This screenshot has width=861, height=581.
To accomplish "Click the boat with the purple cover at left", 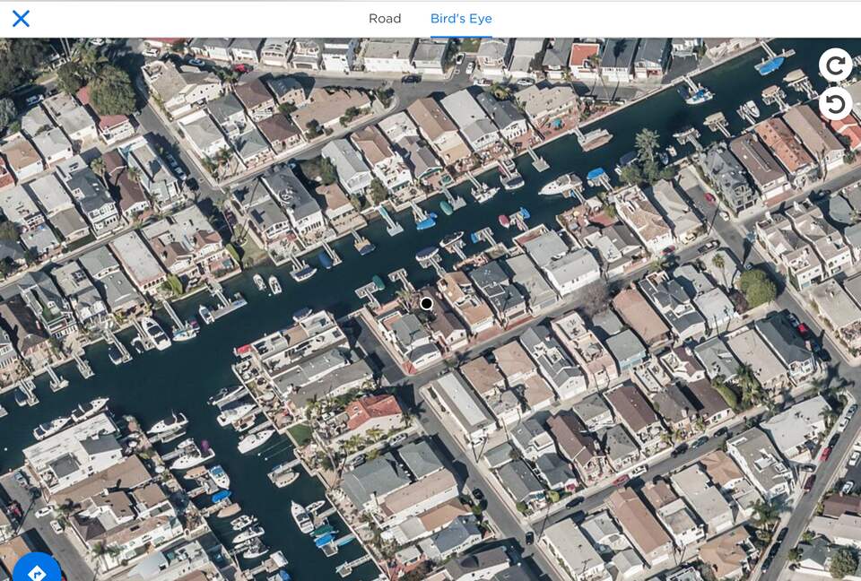I will (x=204, y=446).
